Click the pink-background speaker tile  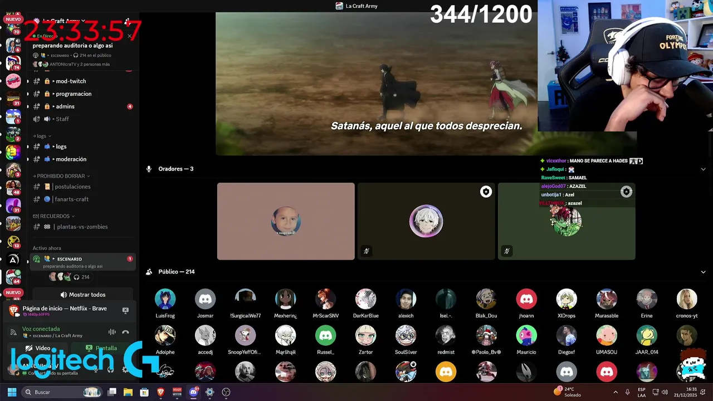pos(286,221)
